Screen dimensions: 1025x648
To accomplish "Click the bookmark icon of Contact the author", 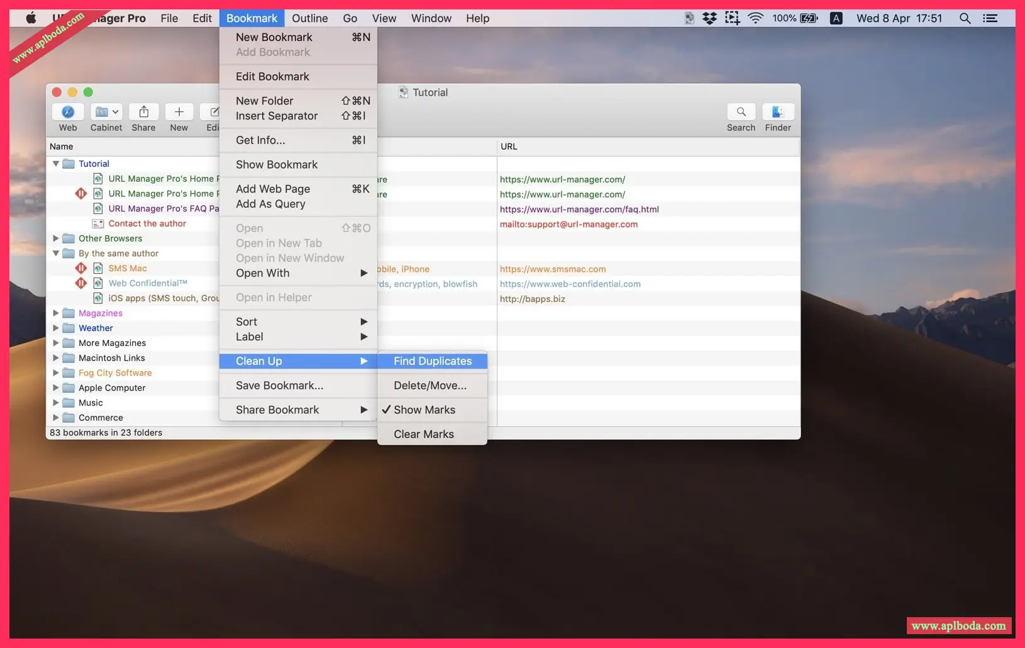I will coord(98,223).
